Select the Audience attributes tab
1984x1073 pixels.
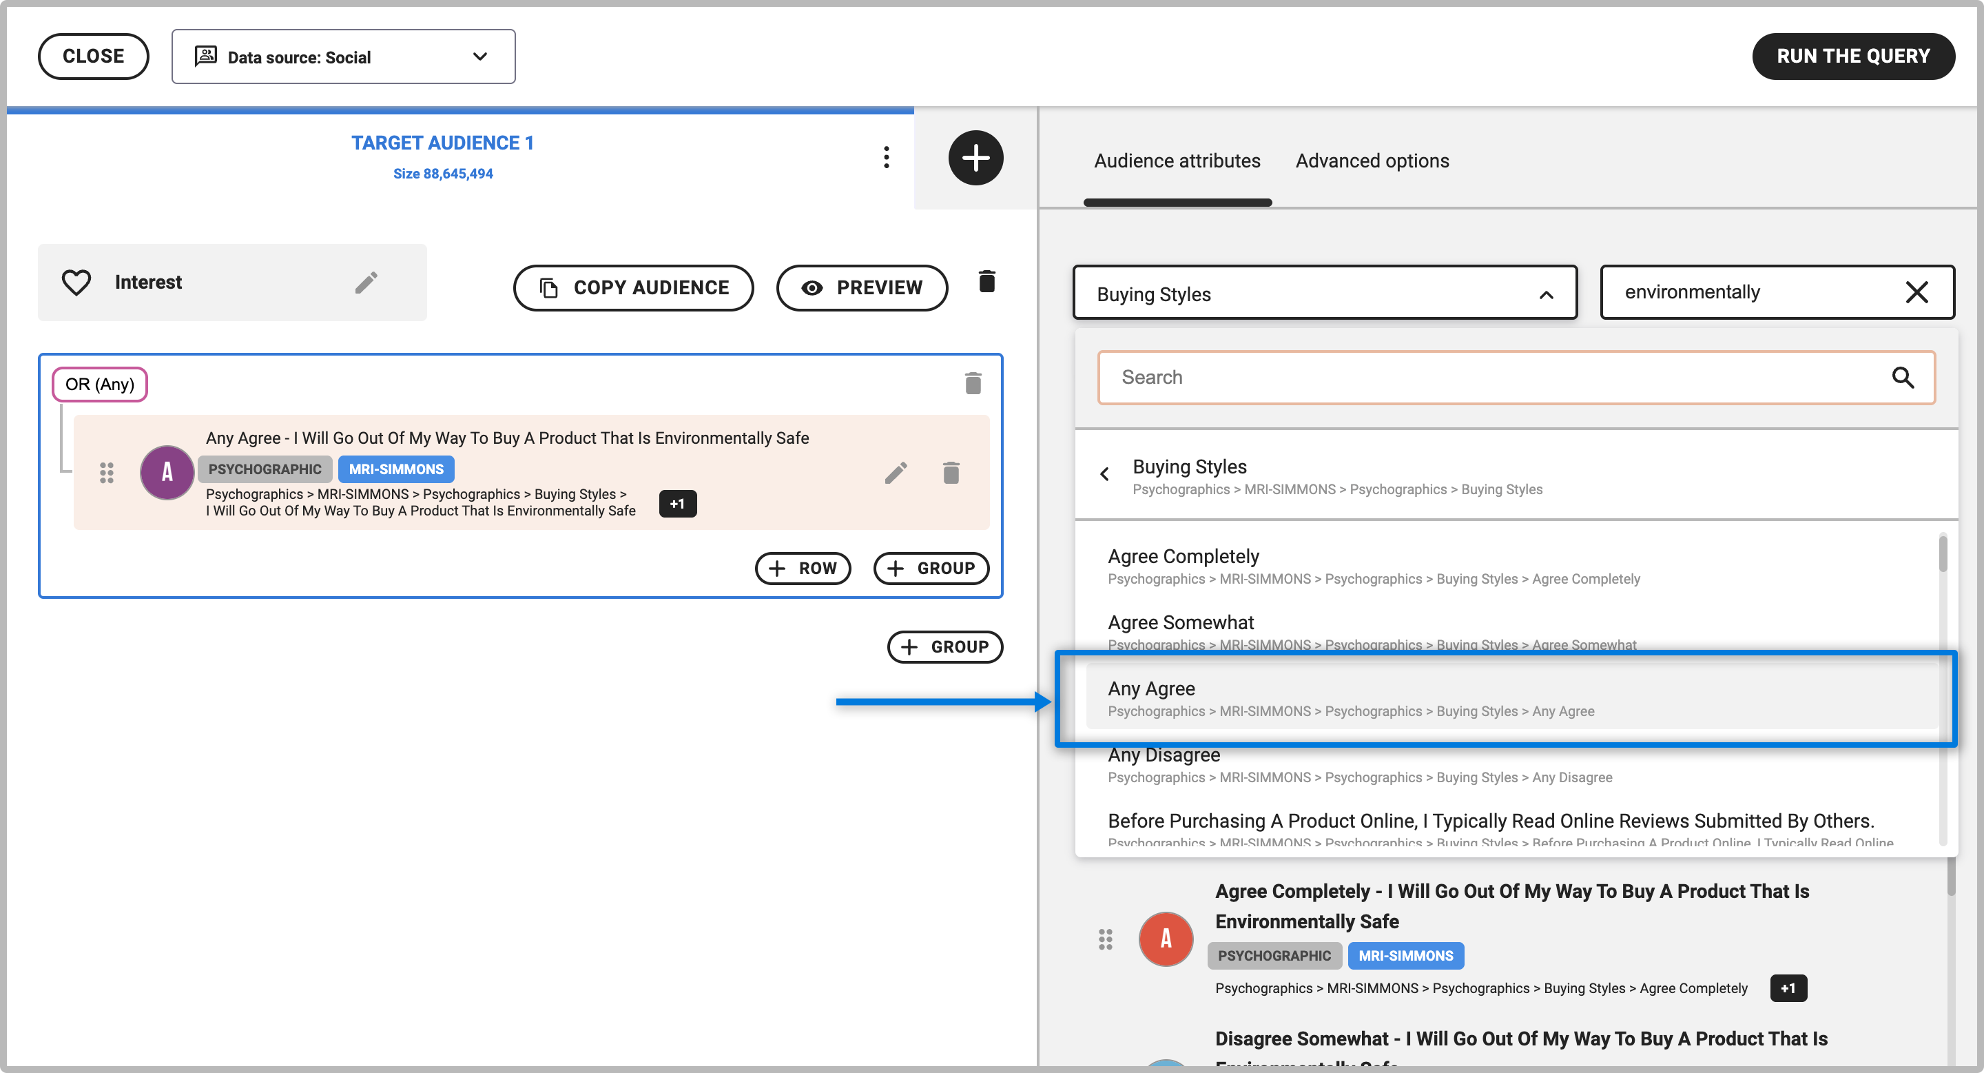point(1177,161)
